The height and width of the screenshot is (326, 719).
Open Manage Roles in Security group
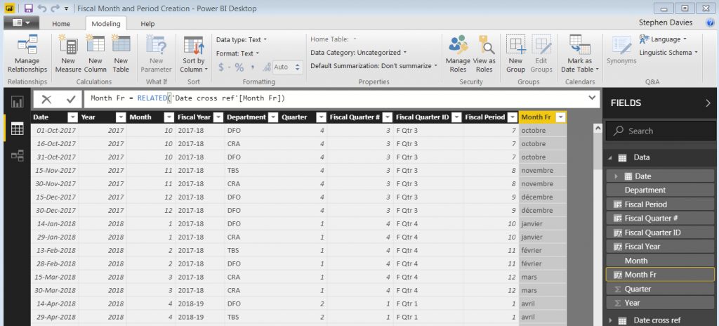point(458,55)
